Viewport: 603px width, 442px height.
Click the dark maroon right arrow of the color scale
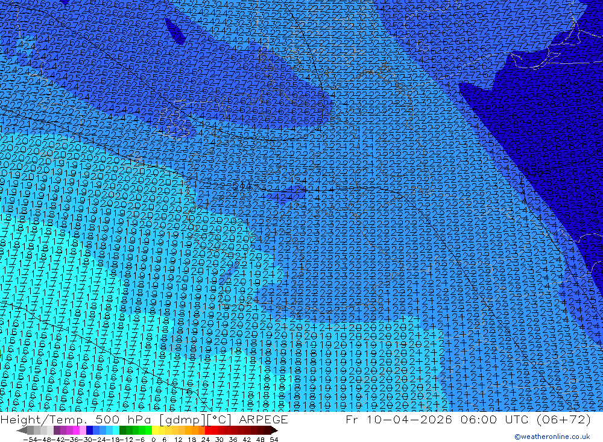[x=274, y=431]
